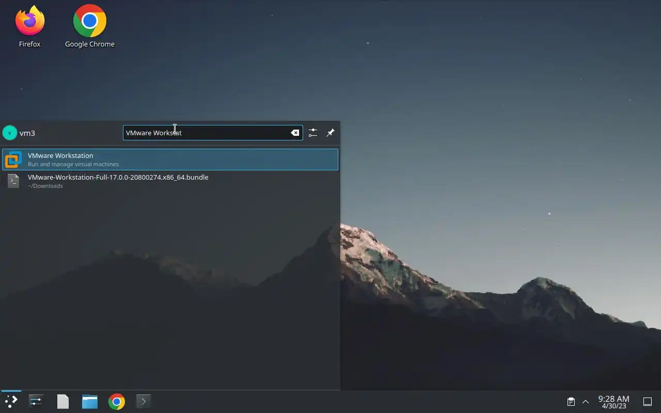Launch VMware Workstation from the search results
661x413 pixels.
170,160
